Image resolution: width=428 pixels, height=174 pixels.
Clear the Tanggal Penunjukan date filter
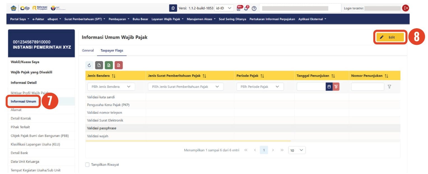(x=336, y=87)
